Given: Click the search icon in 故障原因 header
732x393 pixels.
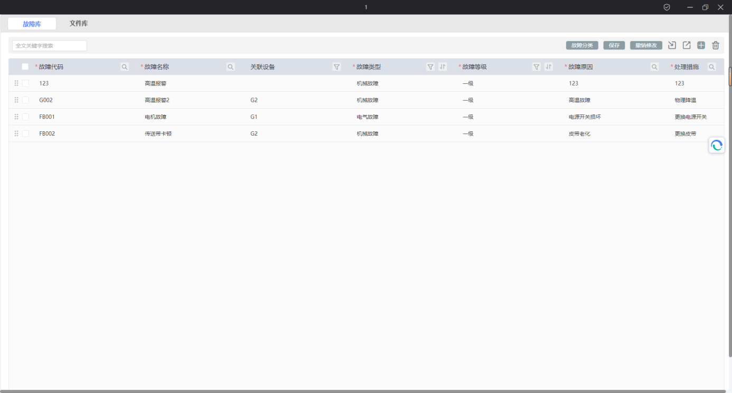Looking at the screenshot, I should pyautogui.click(x=654, y=67).
